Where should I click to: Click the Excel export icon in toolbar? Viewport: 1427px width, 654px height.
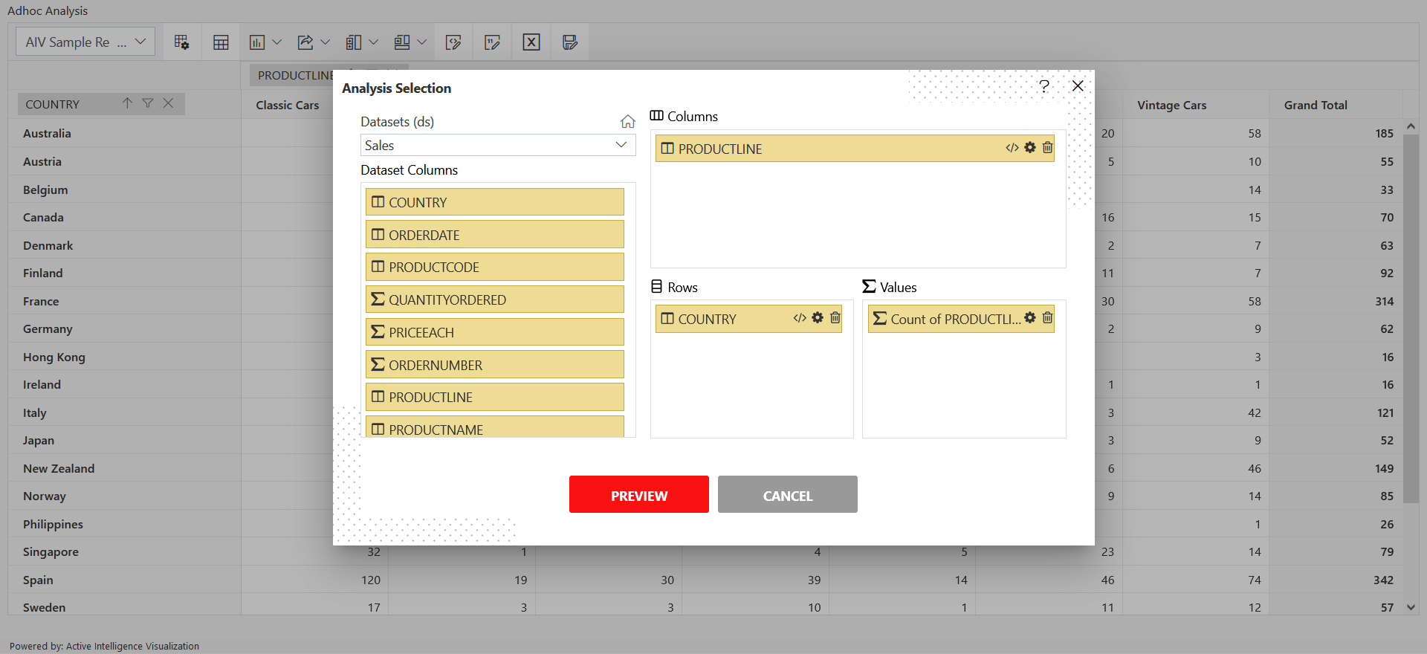[531, 42]
